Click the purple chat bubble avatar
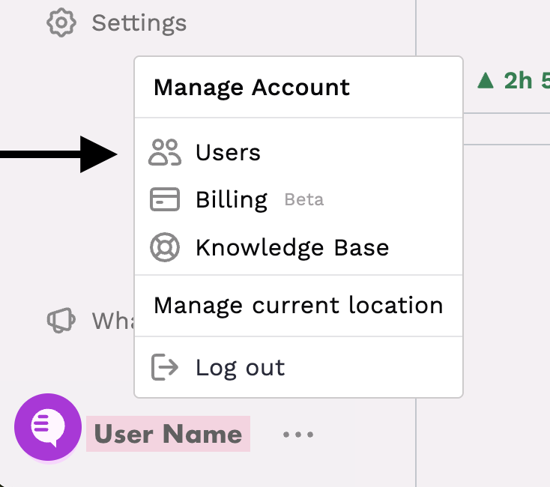The height and width of the screenshot is (487, 550). coord(48,427)
